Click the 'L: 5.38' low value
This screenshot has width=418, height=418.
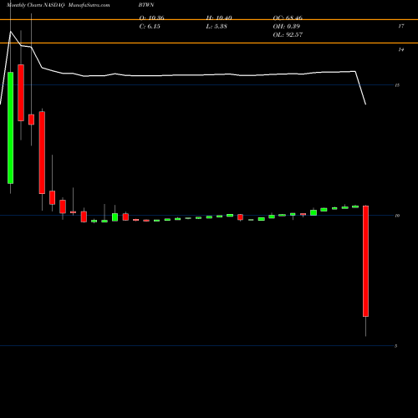217,27
